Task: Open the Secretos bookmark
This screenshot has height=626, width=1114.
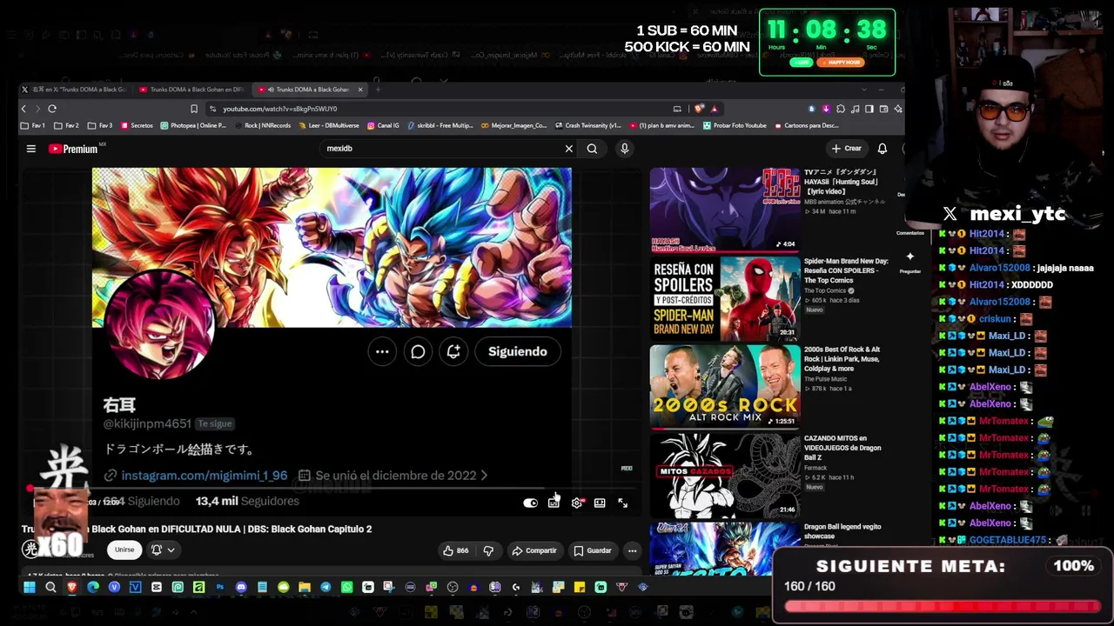Action: [x=137, y=126]
